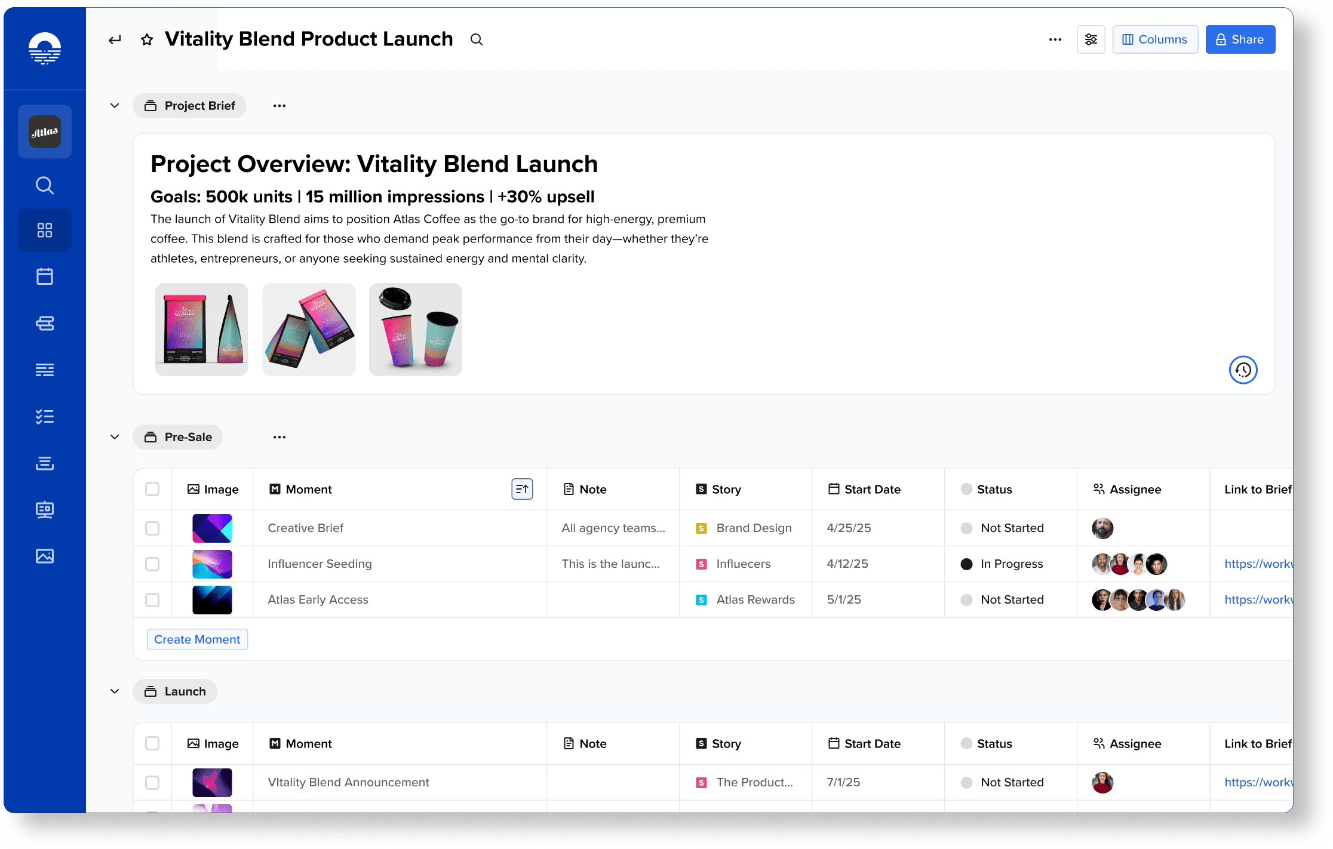Open the filter settings sliders icon

pyautogui.click(x=1091, y=39)
